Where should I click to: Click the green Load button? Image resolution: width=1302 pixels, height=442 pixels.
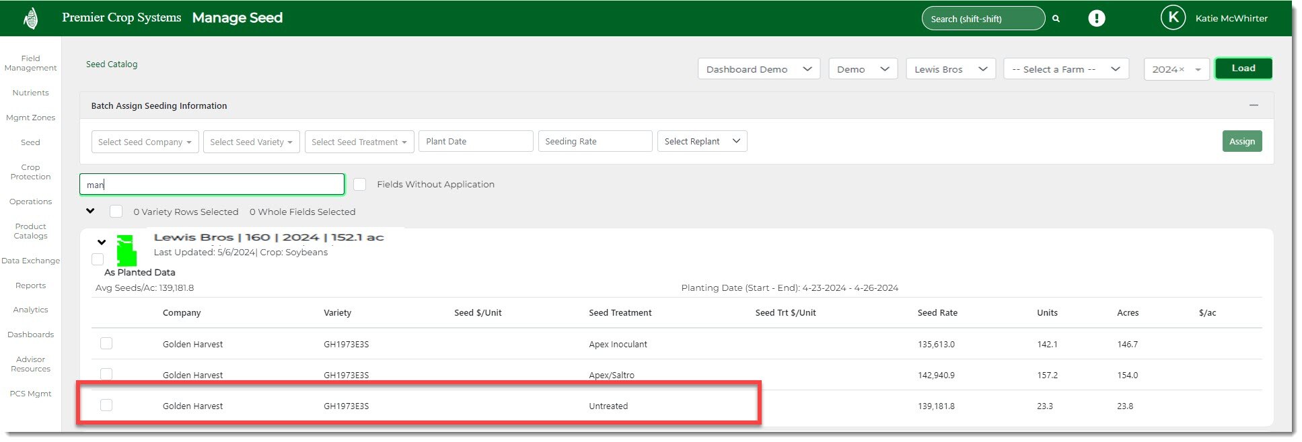pyautogui.click(x=1243, y=69)
